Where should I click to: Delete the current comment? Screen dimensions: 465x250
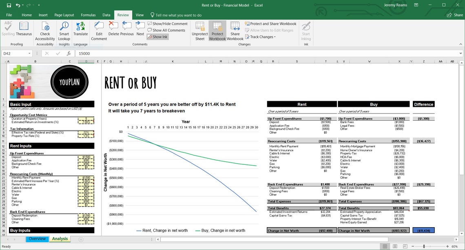113,29
